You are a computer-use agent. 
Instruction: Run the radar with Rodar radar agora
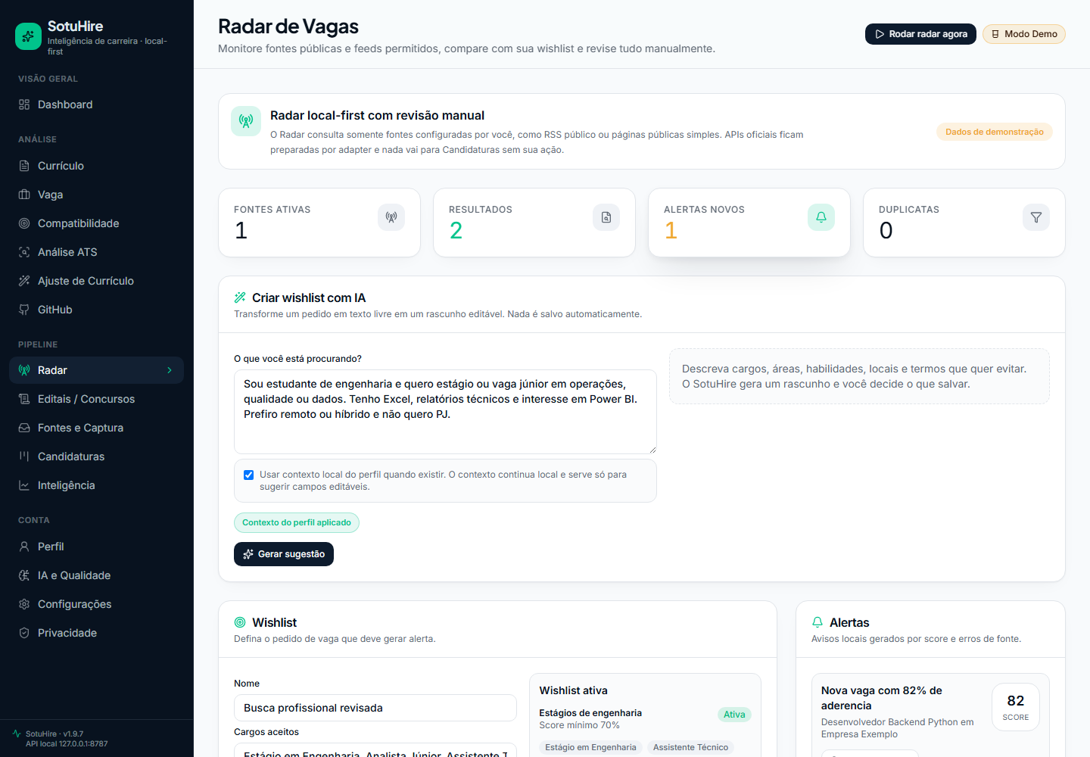[x=920, y=34]
